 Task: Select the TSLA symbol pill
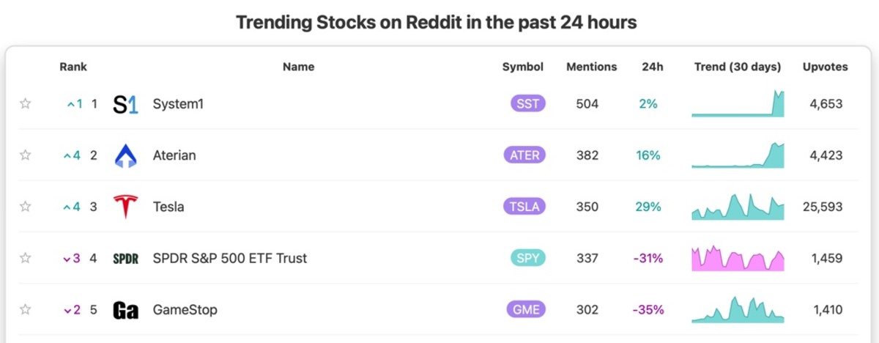click(524, 207)
